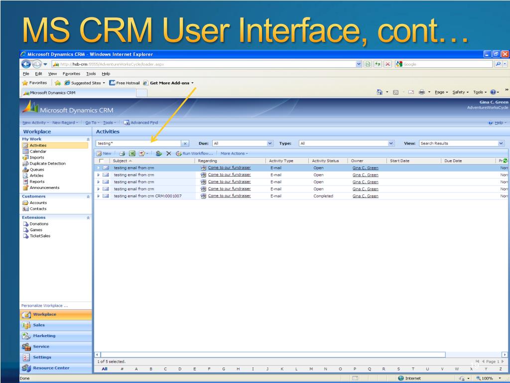Switch to the Service area
Viewport: 510px width, 383px height.
[56, 347]
